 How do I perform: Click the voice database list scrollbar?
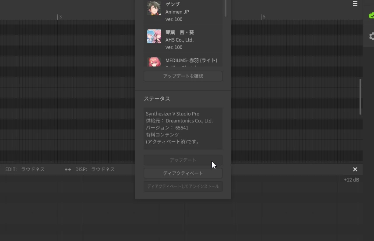click(226, 8)
